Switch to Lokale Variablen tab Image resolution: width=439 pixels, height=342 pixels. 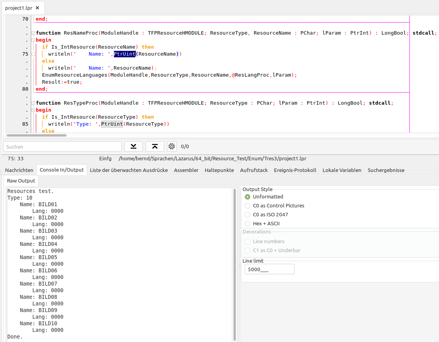[x=342, y=170]
